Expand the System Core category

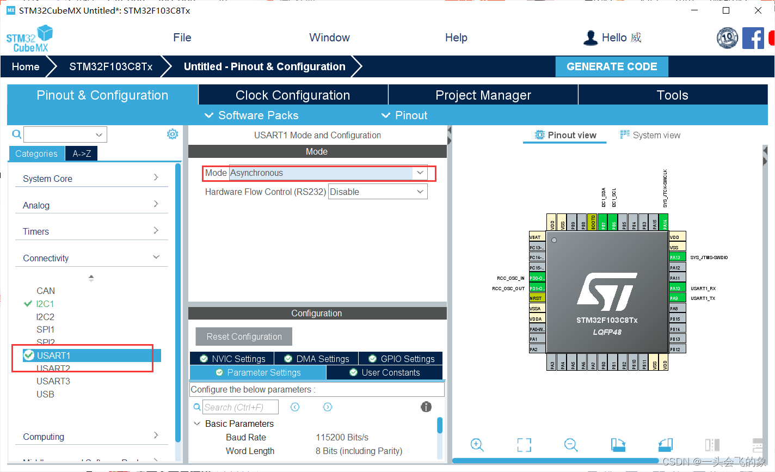[x=47, y=179]
